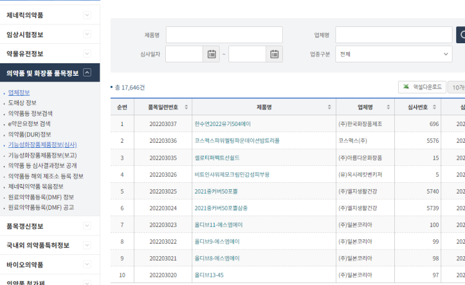Open 의약품등 해외 제조소 등록 정보
The height and width of the screenshot is (285, 465).
[46, 177]
